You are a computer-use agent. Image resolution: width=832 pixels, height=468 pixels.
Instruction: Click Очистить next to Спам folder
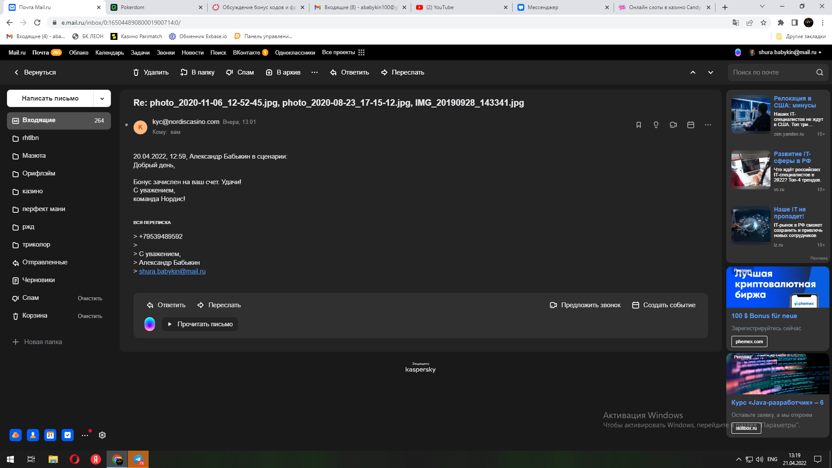(90, 298)
